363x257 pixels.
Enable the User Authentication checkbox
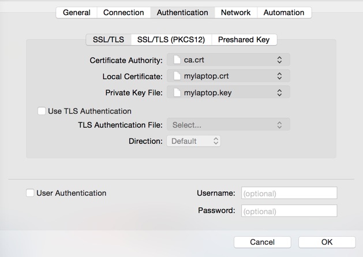(30, 193)
